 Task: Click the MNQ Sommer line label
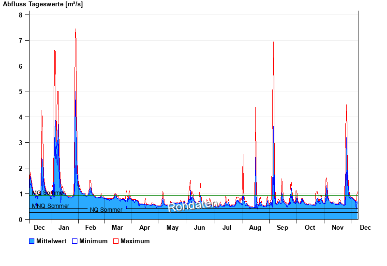tap(50, 206)
